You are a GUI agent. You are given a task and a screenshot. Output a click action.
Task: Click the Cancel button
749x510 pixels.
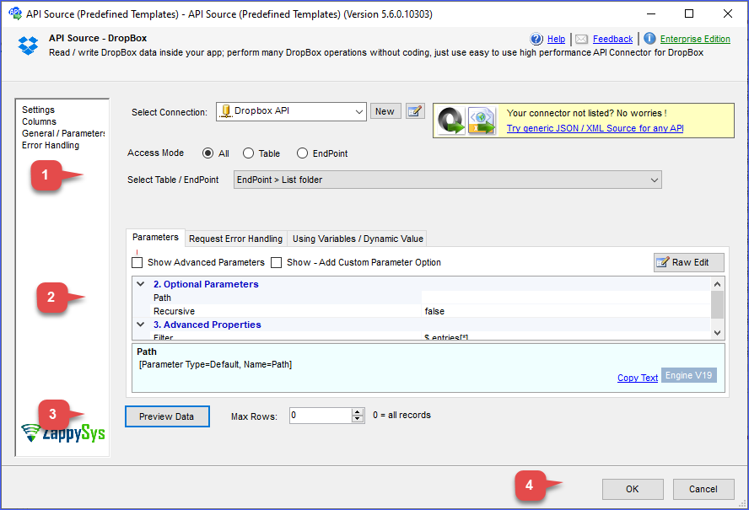[x=703, y=489]
